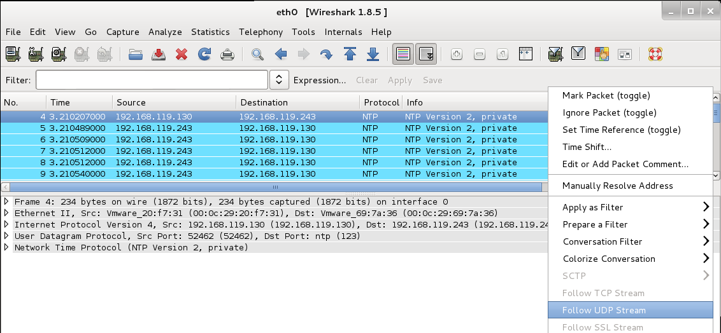Viewport: 721px width, 333px height.
Task: Open the Filter history dropdown arrow
Action: click(x=279, y=80)
